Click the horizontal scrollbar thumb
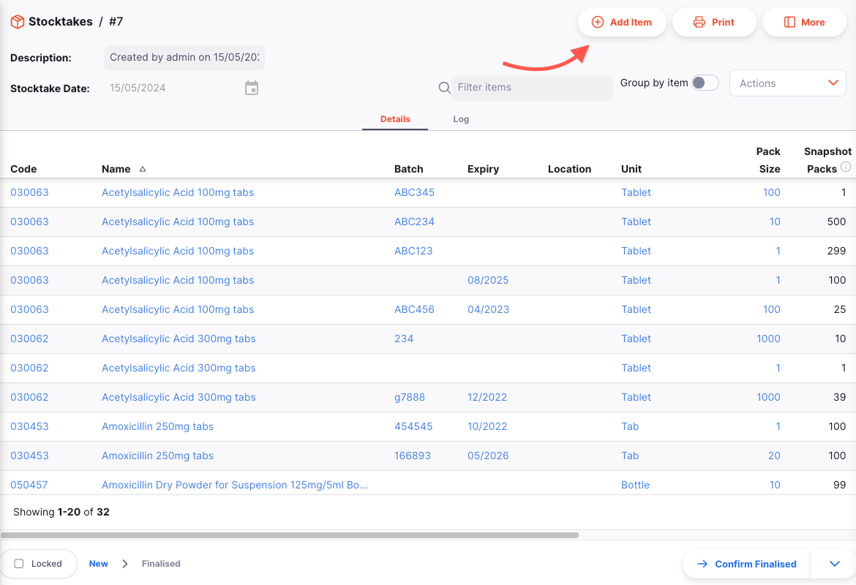The width and height of the screenshot is (856, 585). (x=289, y=535)
